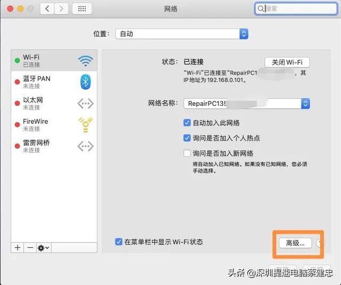Select 蓝牙 PAN service in the list
Screen dimensions: 341x285
(x=54, y=82)
